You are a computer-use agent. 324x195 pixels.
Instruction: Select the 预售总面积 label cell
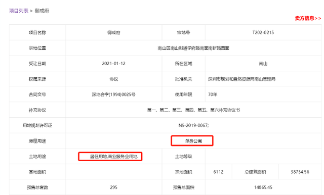coord(183,187)
